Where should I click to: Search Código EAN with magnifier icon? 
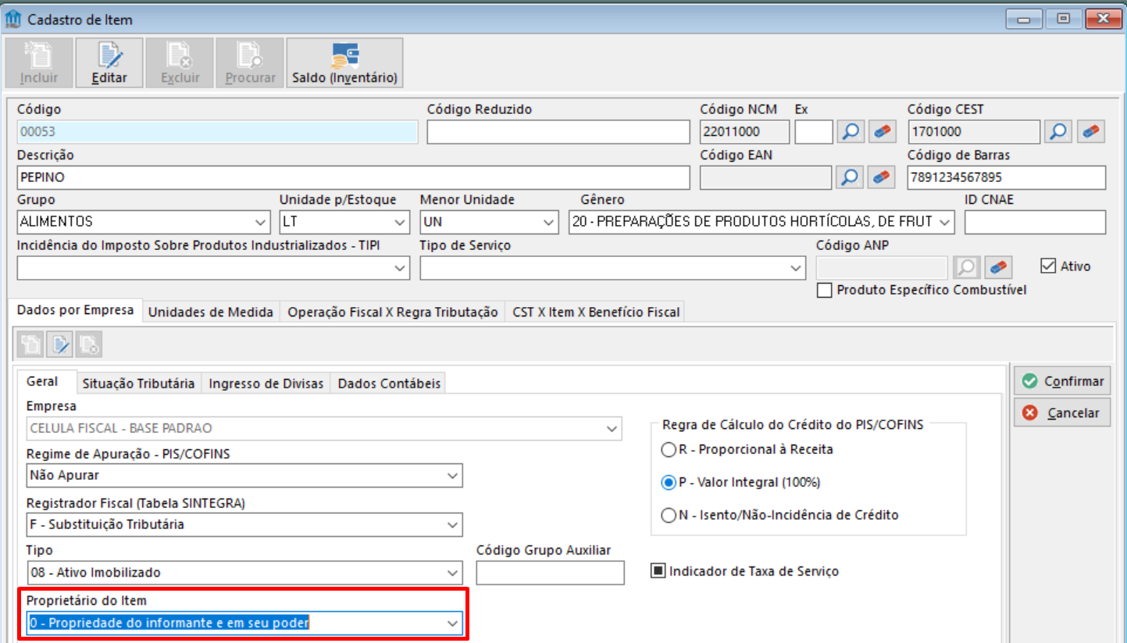tap(851, 177)
